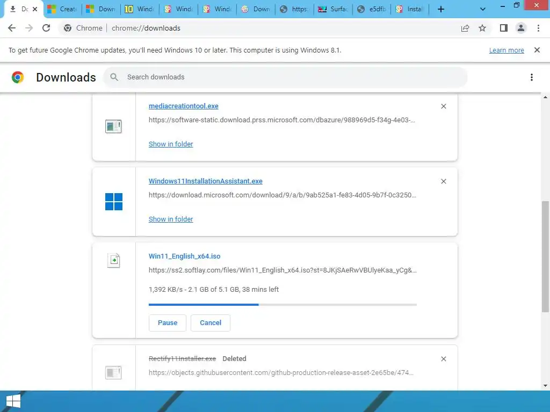Viewport: 550px width, 412px height.
Task: Click the scrollbar down arrow
Action: click(x=545, y=386)
